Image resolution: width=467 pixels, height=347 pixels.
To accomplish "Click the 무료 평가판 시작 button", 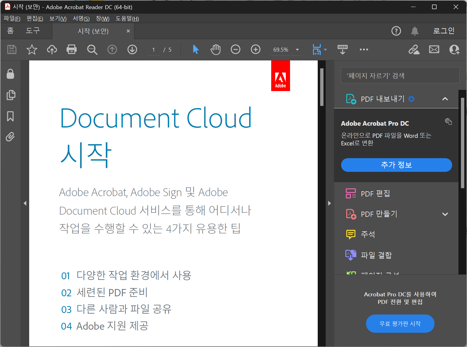I will click(400, 324).
